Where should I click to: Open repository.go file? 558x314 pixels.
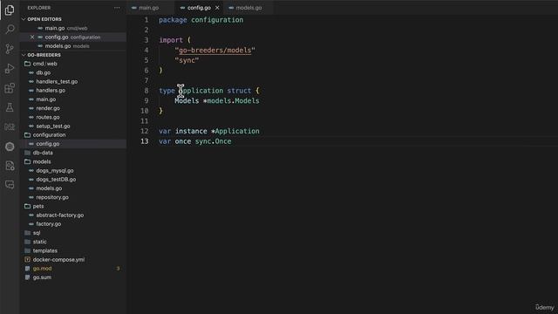52,197
